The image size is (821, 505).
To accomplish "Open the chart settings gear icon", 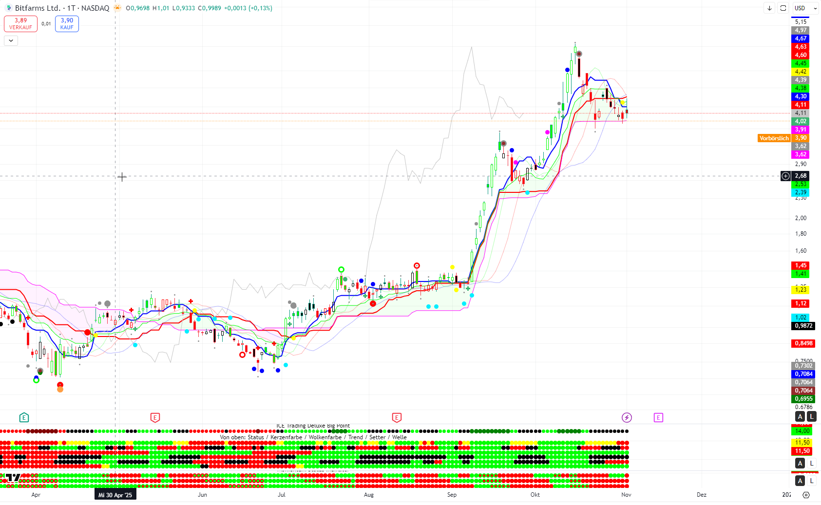I will 806,495.
